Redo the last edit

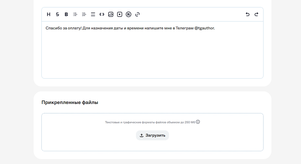pos(256,14)
